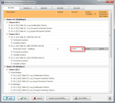Expand A2.2.6(1) Table A2.2 ψ0 Combination factors
The image size is (115, 103).
[12, 87]
